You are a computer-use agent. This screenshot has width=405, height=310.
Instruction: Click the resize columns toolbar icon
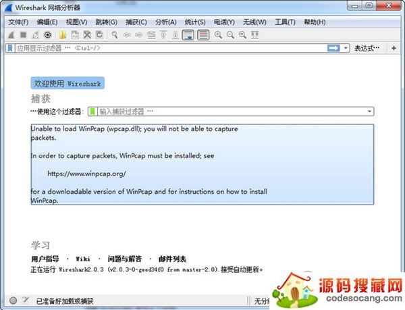click(x=254, y=35)
